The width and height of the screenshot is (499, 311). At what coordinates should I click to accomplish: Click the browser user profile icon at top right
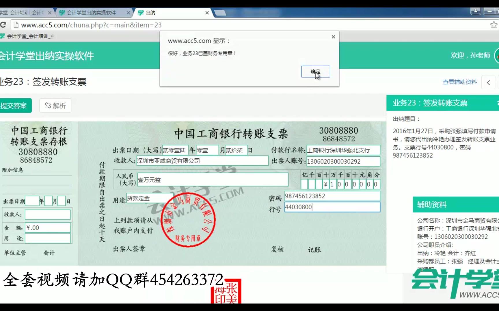point(475,12)
